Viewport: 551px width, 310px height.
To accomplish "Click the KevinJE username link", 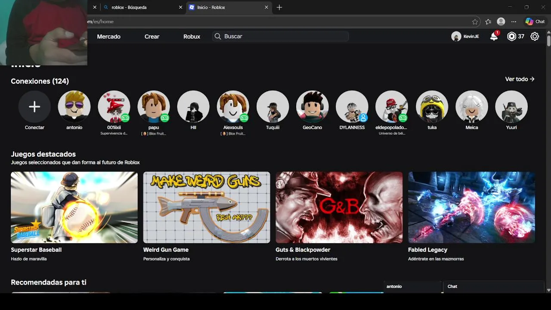I will (x=471, y=37).
